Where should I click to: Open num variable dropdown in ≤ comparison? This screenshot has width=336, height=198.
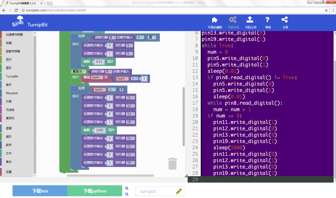click(100, 89)
